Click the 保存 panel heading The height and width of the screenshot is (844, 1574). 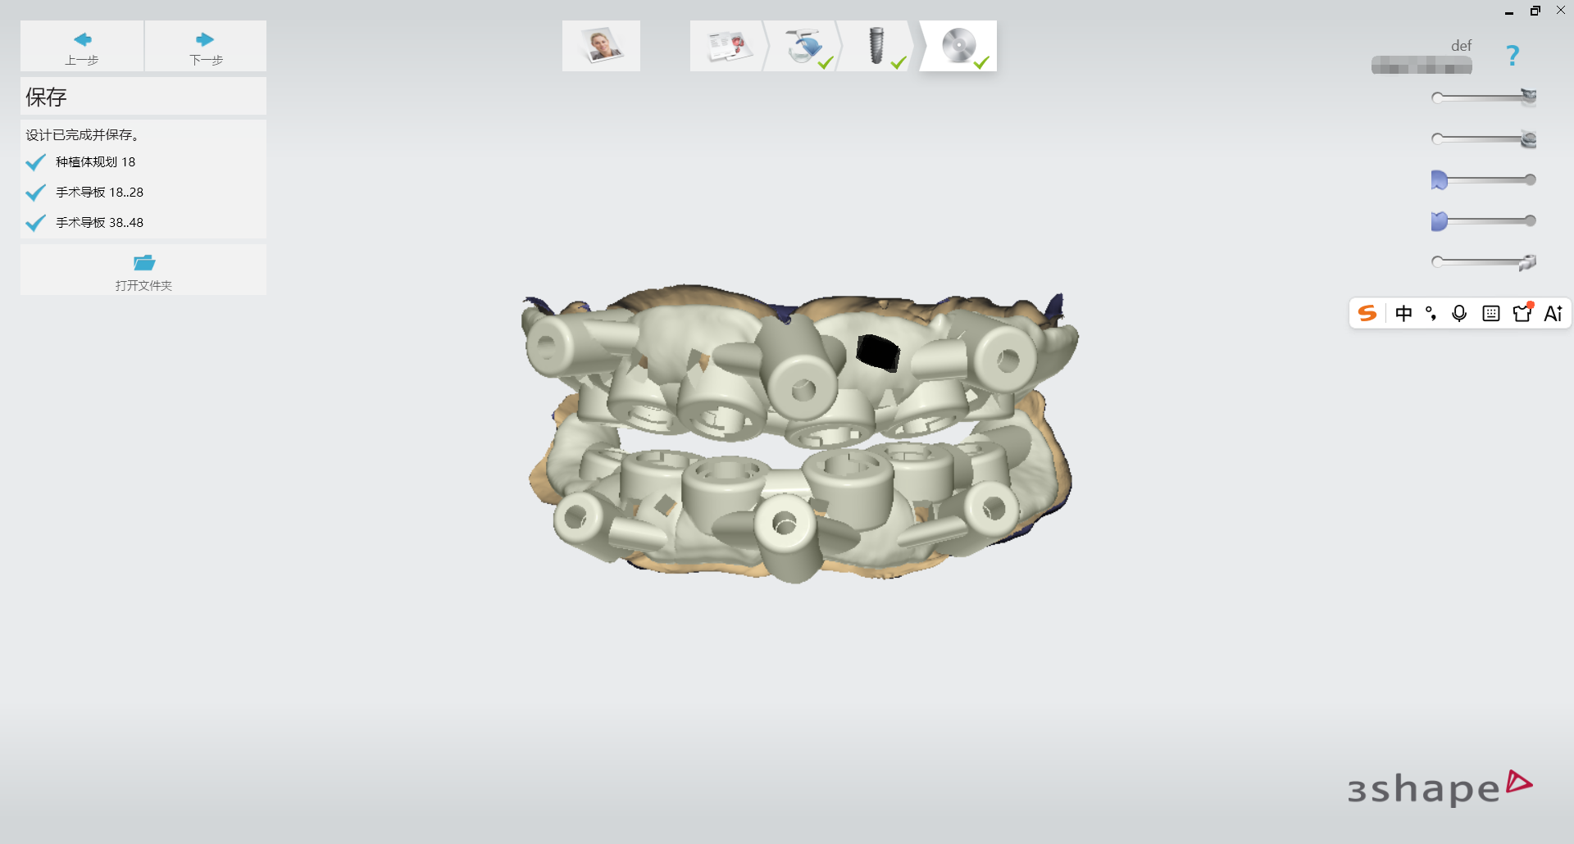pos(46,97)
